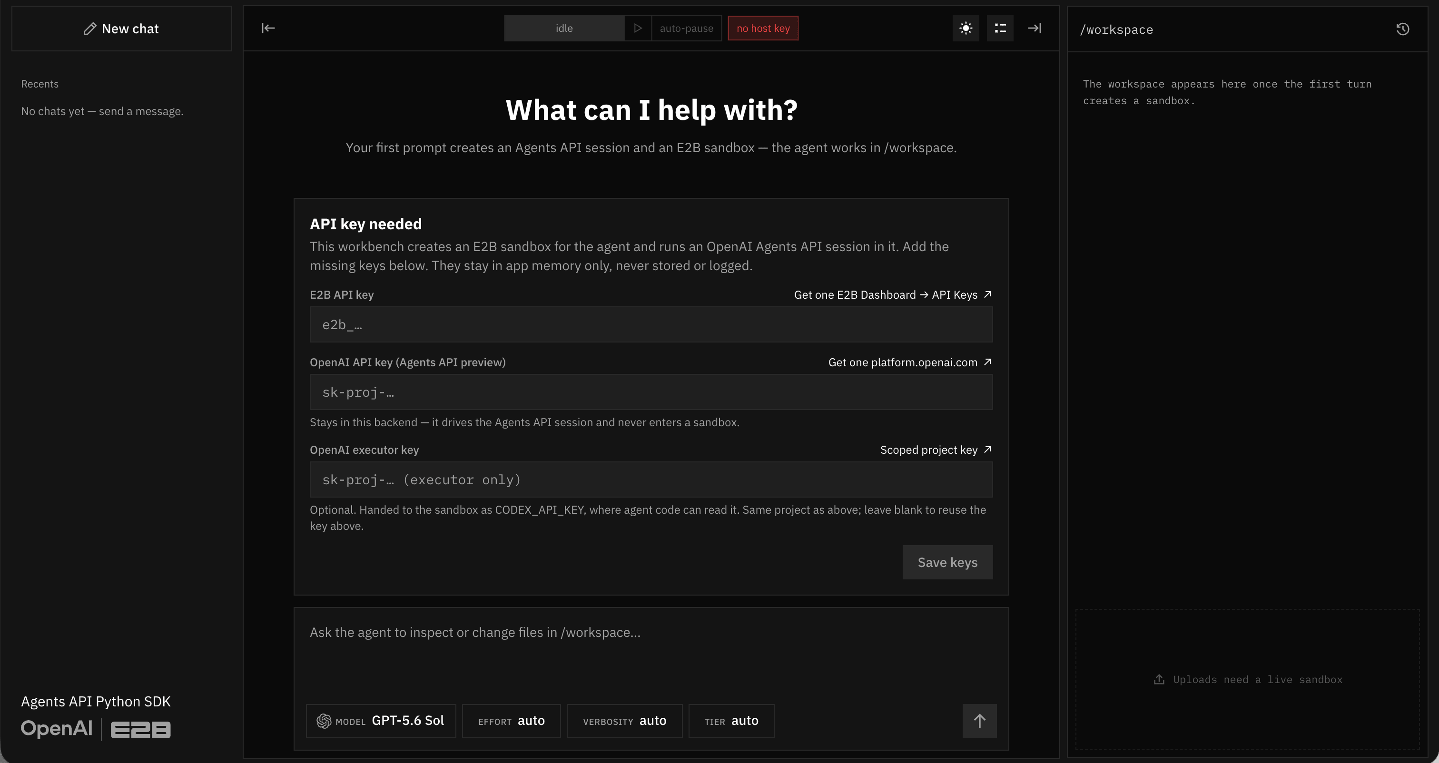
Task: Click into the agent prompt text box
Action: 651,651
